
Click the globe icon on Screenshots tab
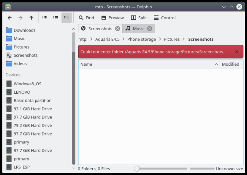(83, 28)
